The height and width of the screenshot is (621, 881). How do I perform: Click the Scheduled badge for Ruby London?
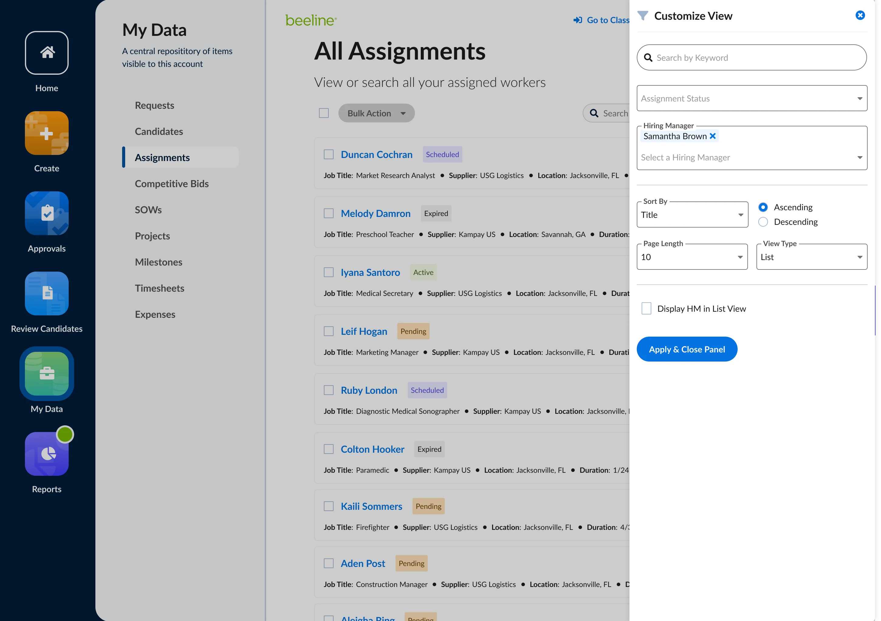427,390
